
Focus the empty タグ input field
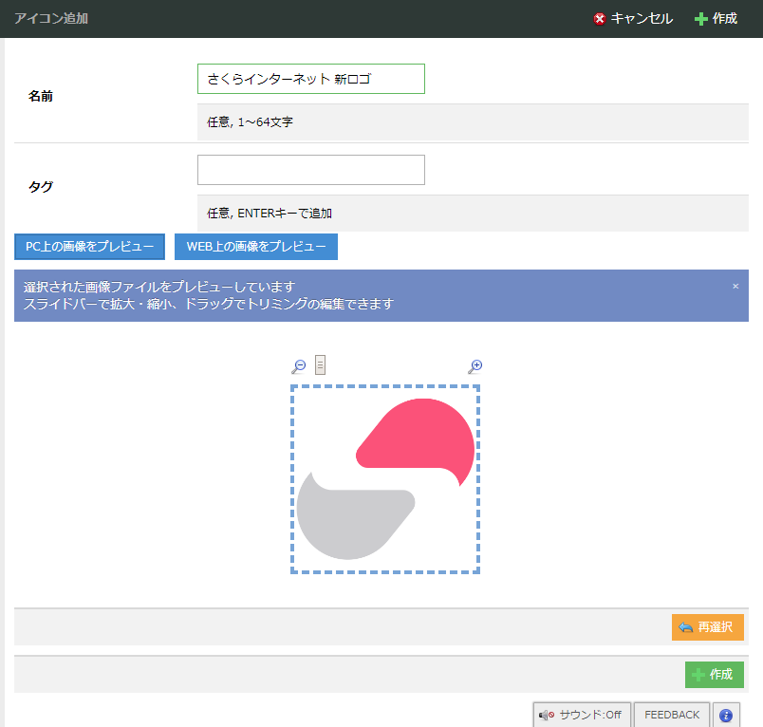coord(310,170)
